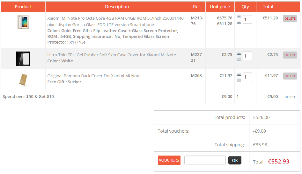Decrease quantity of Xiaomi Mi Note Pro
The width and height of the screenshot is (302, 174).
click(x=239, y=23)
